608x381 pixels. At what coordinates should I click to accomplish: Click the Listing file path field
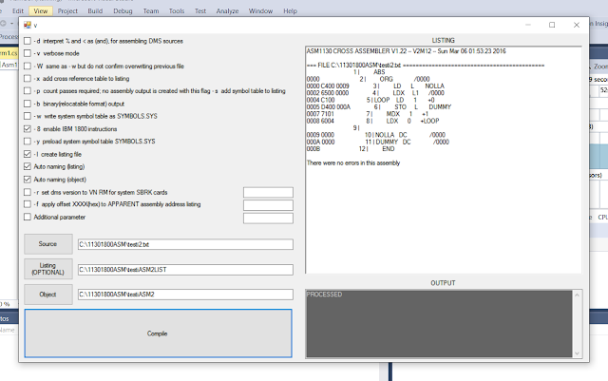185,270
